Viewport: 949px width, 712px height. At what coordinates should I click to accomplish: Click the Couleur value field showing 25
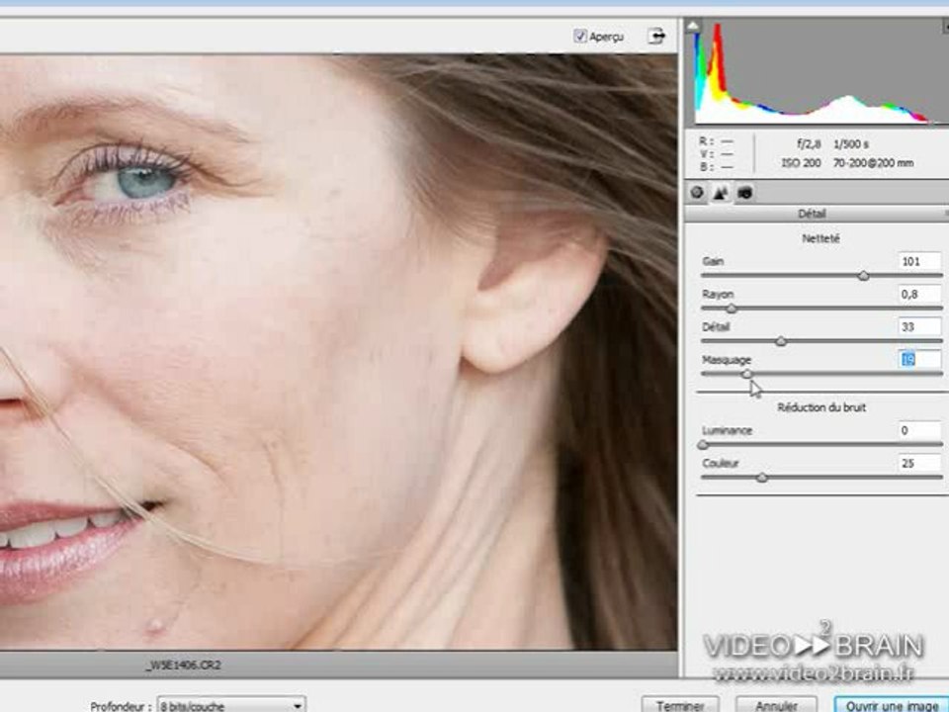click(x=918, y=463)
